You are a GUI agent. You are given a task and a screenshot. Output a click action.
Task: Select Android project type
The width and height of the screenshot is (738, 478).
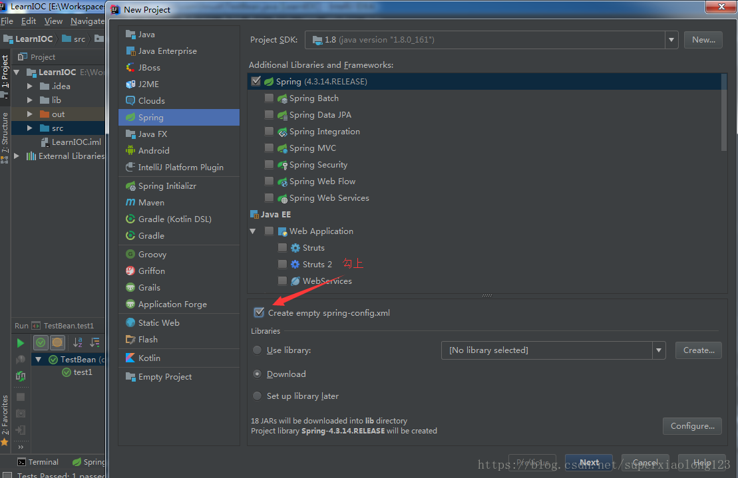click(x=179, y=150)
